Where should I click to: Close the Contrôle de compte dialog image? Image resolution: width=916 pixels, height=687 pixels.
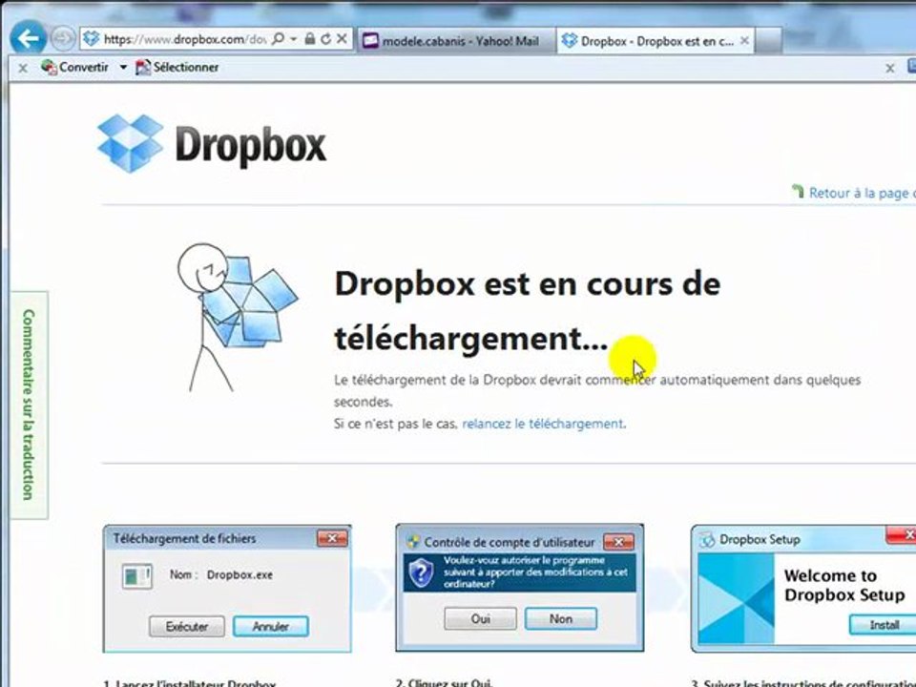pyautogui.click(x=618, y=542)
